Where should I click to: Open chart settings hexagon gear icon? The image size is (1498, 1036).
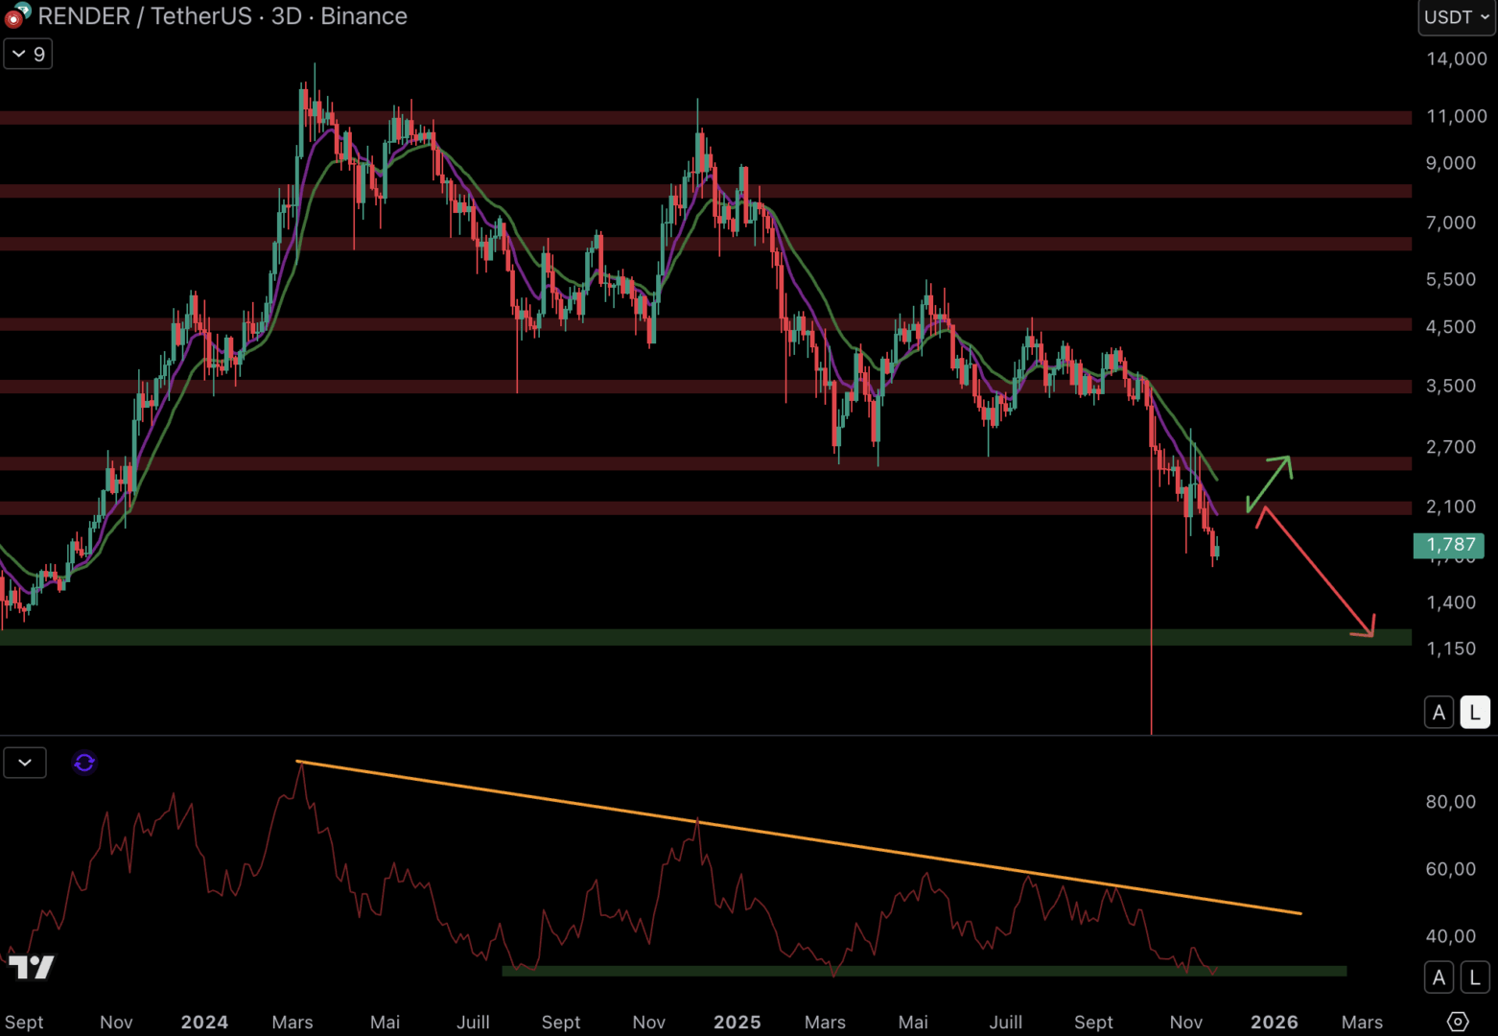1457,1022
